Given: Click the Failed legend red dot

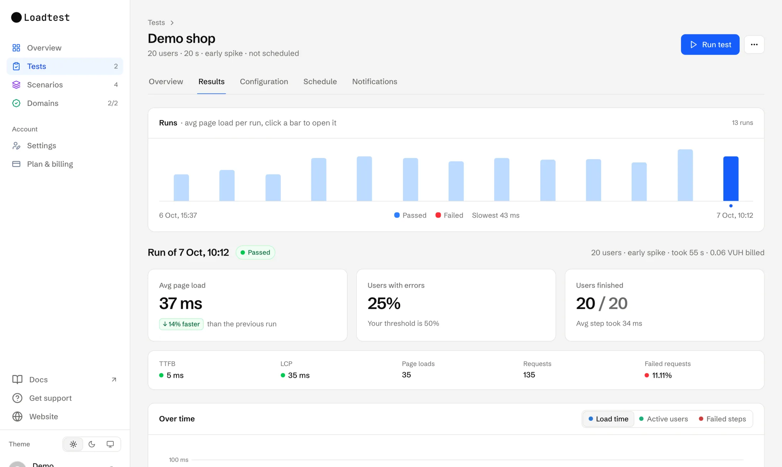Looking at the screenshot, I should (438, 215).
